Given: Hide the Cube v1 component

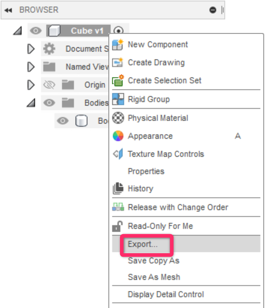Looking at the screenshot, I should point(36,31).
